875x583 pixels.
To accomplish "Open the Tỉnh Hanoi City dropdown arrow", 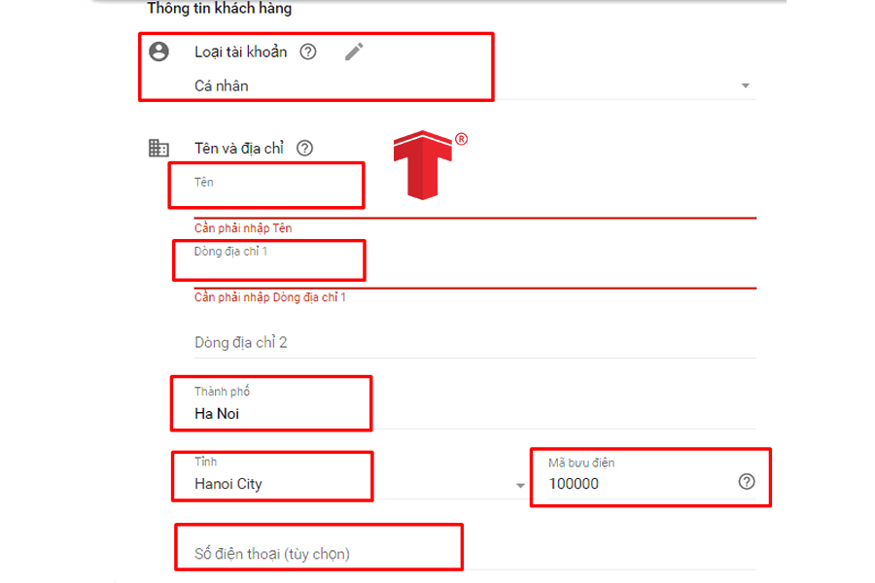I will 520,486.
